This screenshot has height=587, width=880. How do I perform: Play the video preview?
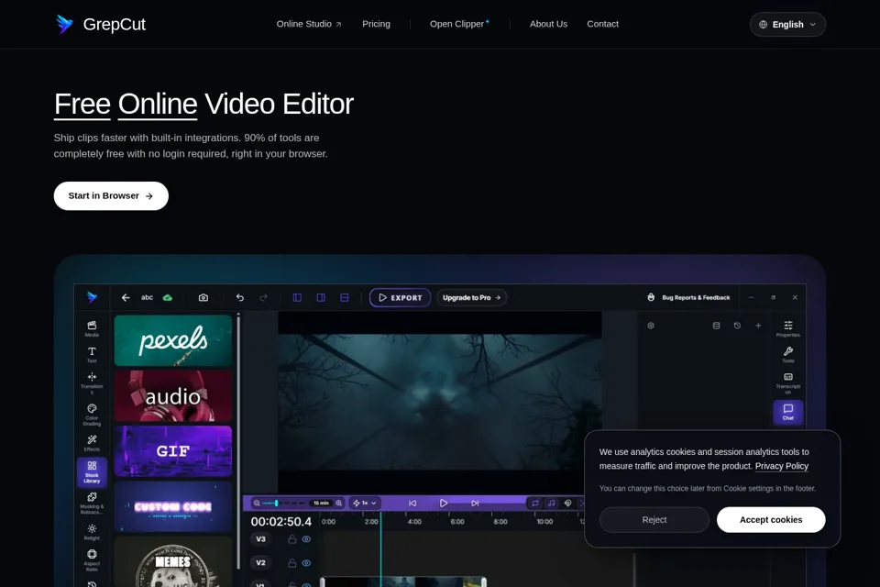[x=444, y=504]
